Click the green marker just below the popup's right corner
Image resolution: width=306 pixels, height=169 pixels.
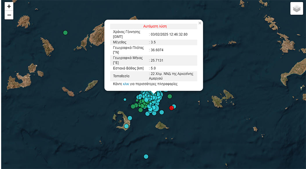tap(169, 96)
